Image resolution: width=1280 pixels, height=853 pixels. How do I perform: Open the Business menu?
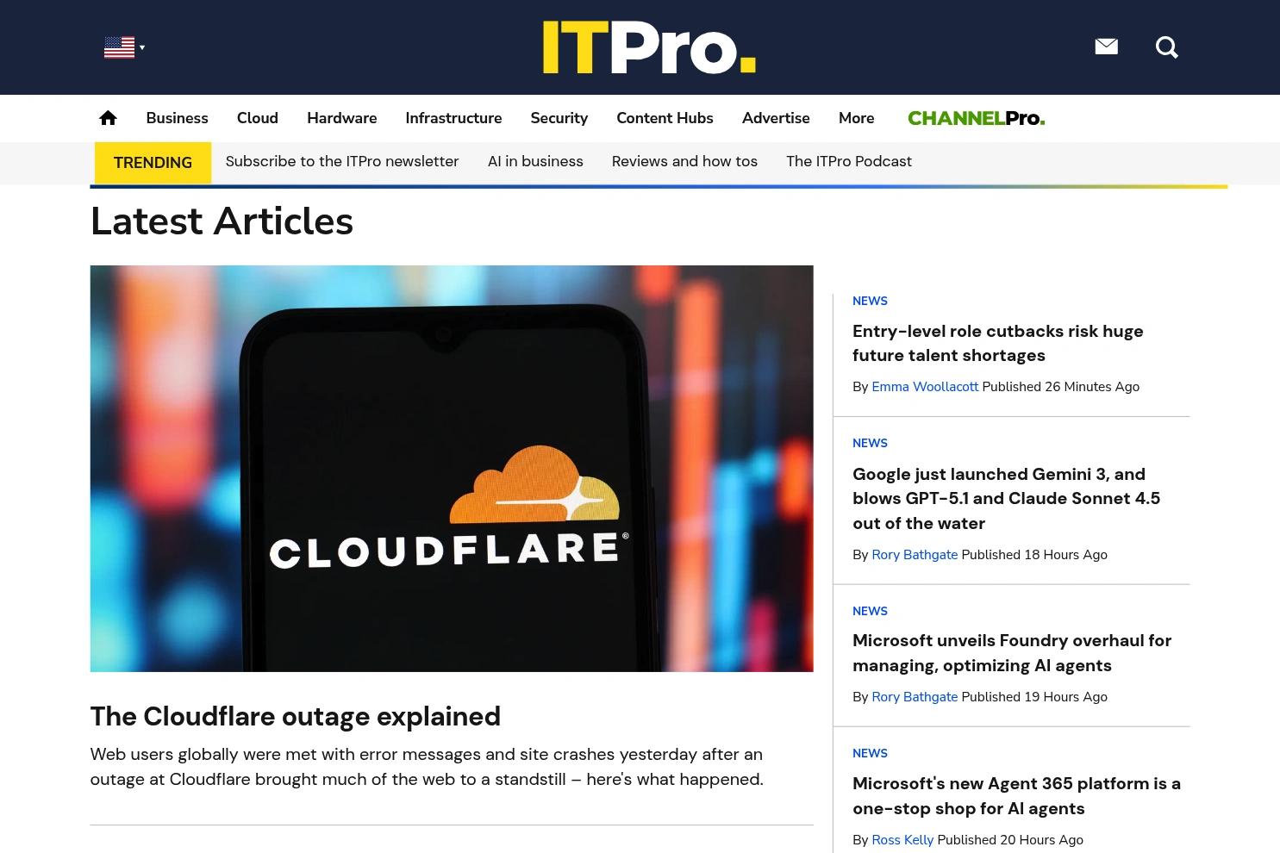177,118
